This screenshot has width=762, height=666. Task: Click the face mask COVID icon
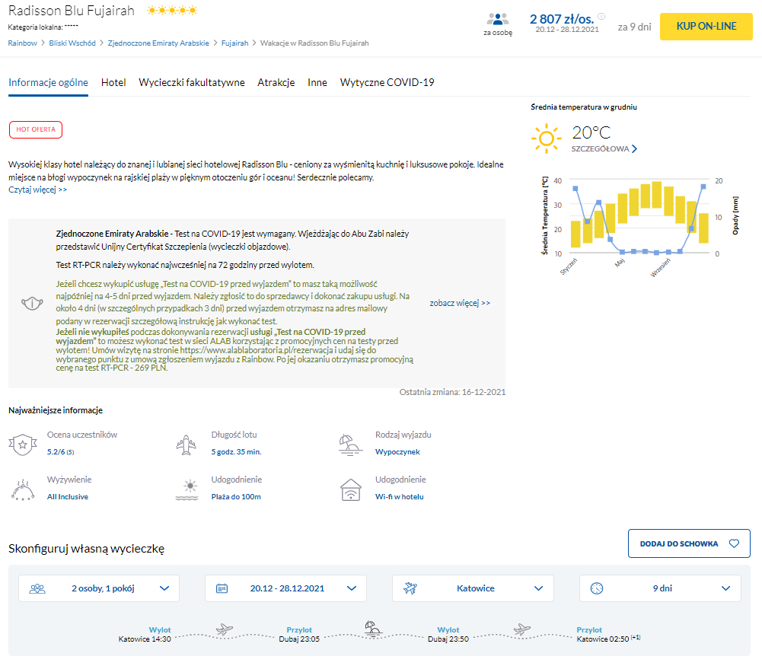pyautogui.click(x=30, y=303)
